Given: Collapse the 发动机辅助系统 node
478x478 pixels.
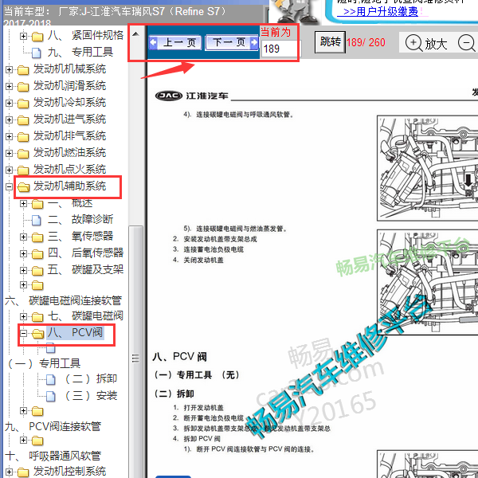Looking at the screenshot, I should 9,186.
